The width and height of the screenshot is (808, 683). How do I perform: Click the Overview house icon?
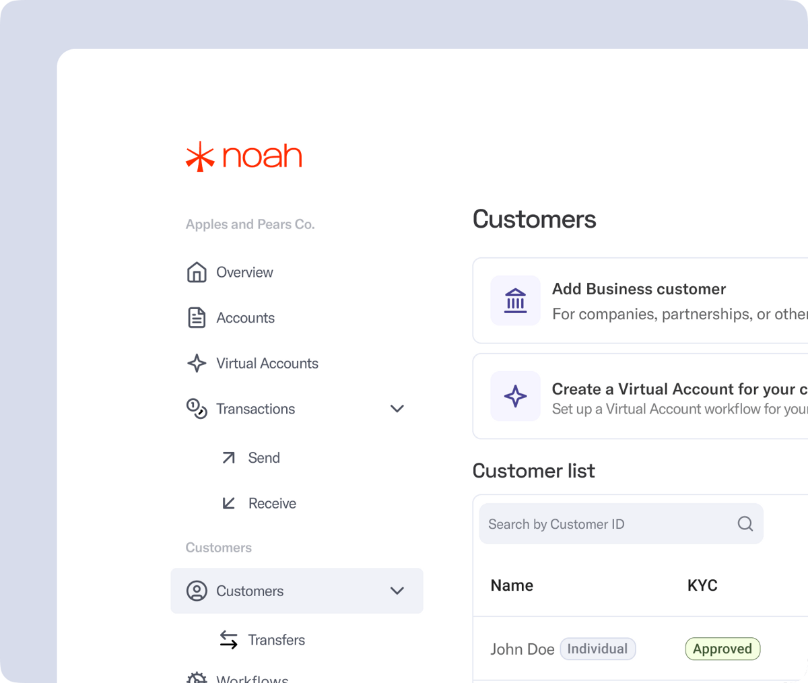click(197, 272)
